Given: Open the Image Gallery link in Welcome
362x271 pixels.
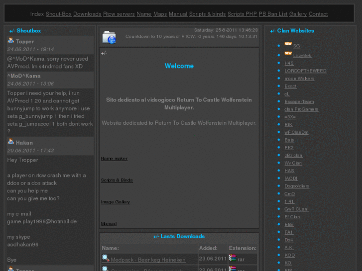Looking at the screenshot, I should (x=116, y=202).
